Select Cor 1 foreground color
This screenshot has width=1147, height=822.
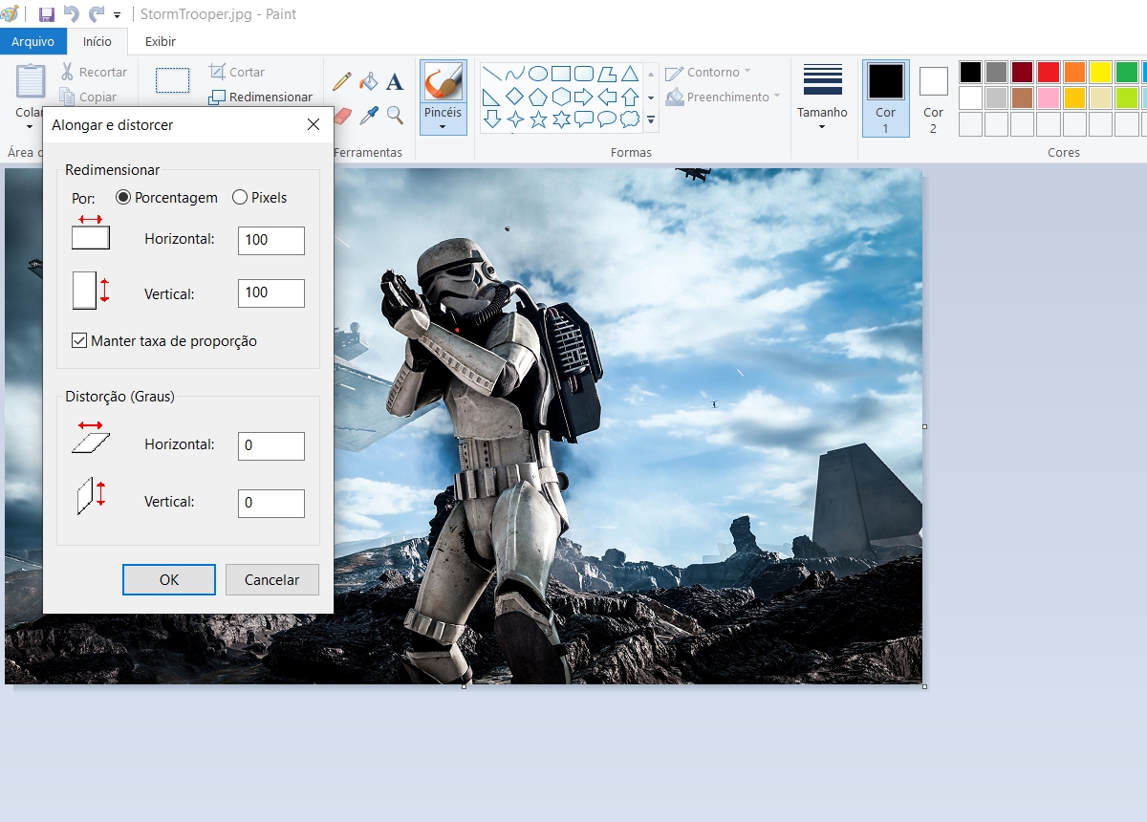[x=886, y=97]
